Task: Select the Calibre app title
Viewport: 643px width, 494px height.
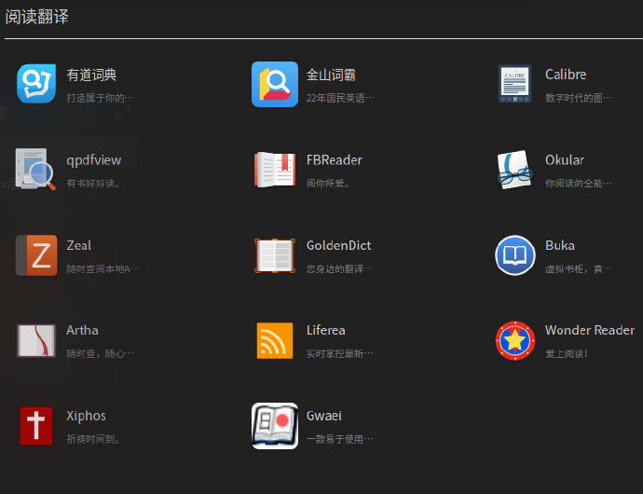Action: 566,75
